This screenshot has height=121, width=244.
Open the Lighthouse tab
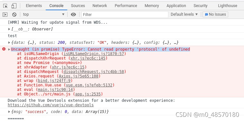click(x=228, y=6)
